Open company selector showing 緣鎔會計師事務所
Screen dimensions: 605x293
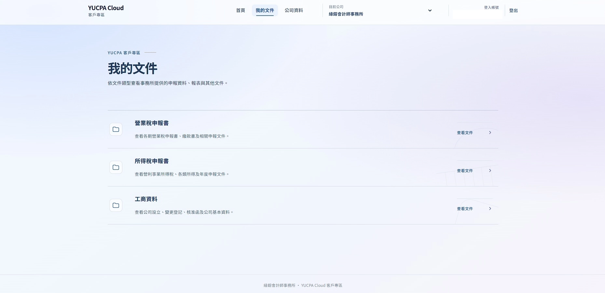[x=380, y=10]
